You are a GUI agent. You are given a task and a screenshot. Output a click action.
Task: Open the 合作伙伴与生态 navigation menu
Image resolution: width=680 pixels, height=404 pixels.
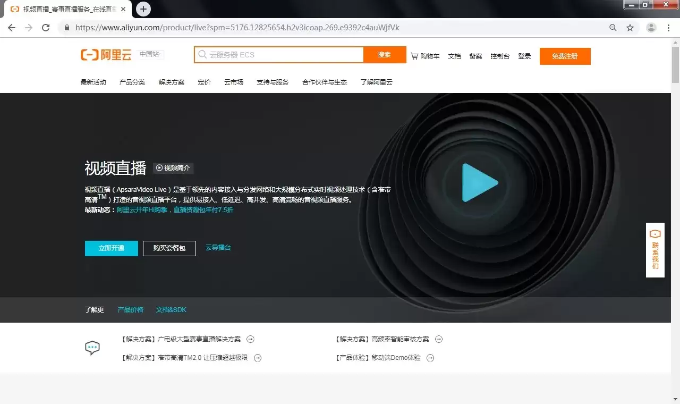pos(325,82)
